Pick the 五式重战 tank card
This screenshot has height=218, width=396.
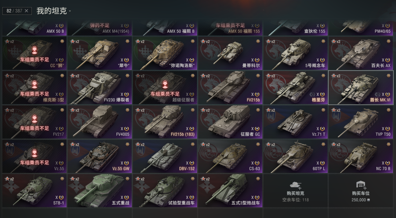(x=99, y=191)
